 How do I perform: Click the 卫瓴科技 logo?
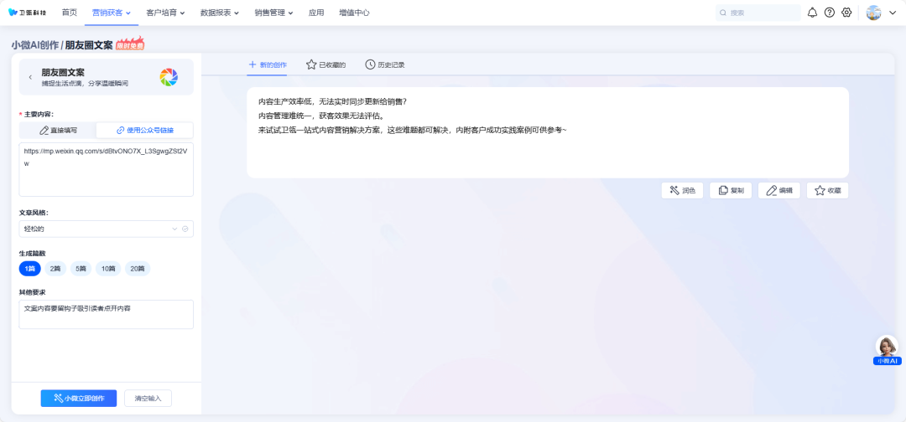click(29, 13)
